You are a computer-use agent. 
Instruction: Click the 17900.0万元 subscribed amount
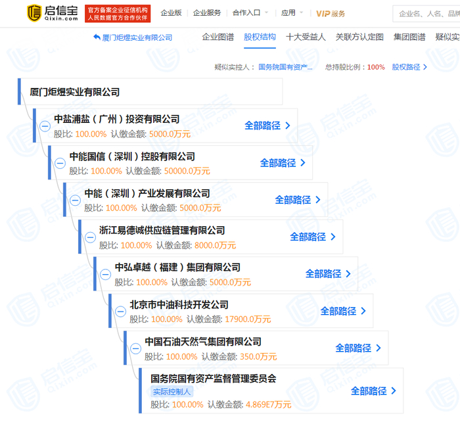click(x=248, y=319)
